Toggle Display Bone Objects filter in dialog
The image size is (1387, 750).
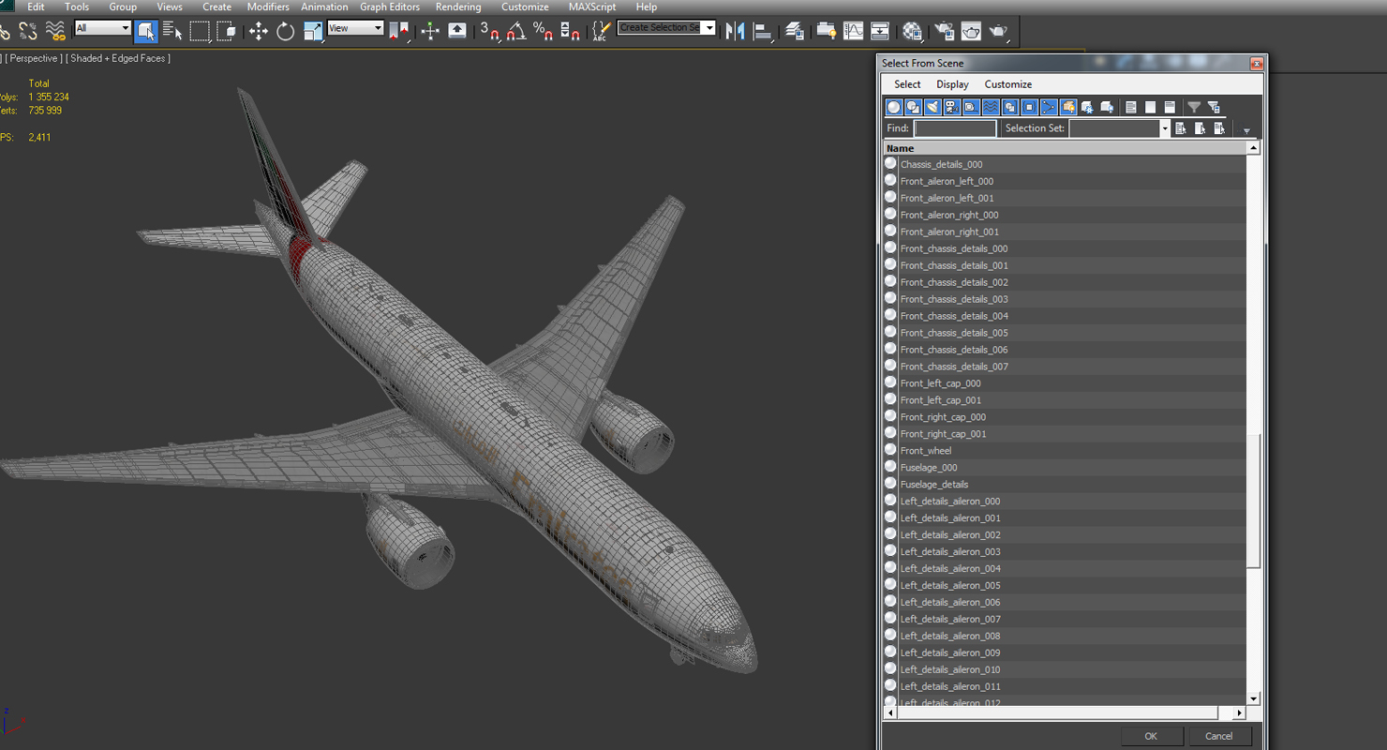pos(1049,107)
